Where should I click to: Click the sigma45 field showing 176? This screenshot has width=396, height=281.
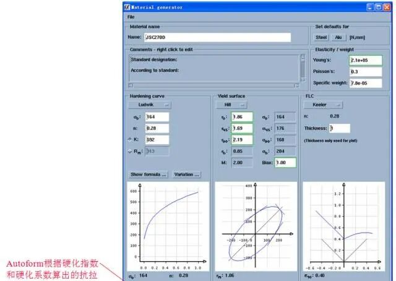(x=285, y=128)
